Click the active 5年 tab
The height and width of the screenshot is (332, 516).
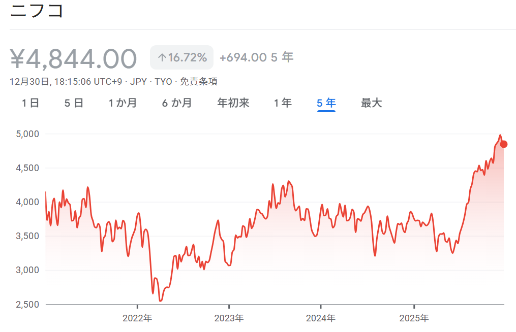pyautogui.click(x=326, y=103)
